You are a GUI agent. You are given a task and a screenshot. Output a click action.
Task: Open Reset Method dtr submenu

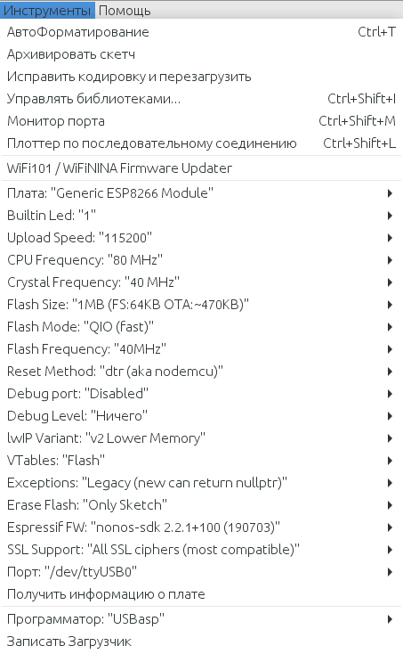(x=201, y=372)
